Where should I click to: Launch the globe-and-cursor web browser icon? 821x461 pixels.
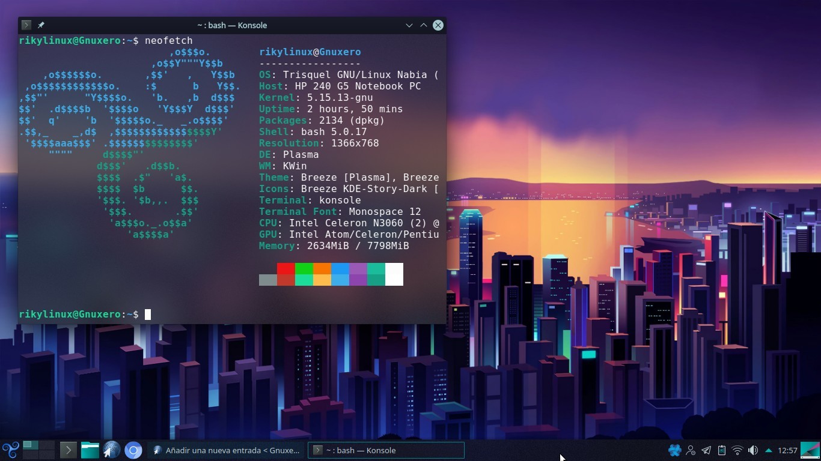coord(111,450)
